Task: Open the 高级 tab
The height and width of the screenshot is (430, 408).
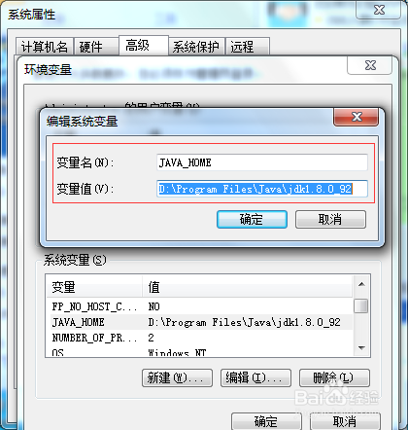Action: (x=144, y=46)
